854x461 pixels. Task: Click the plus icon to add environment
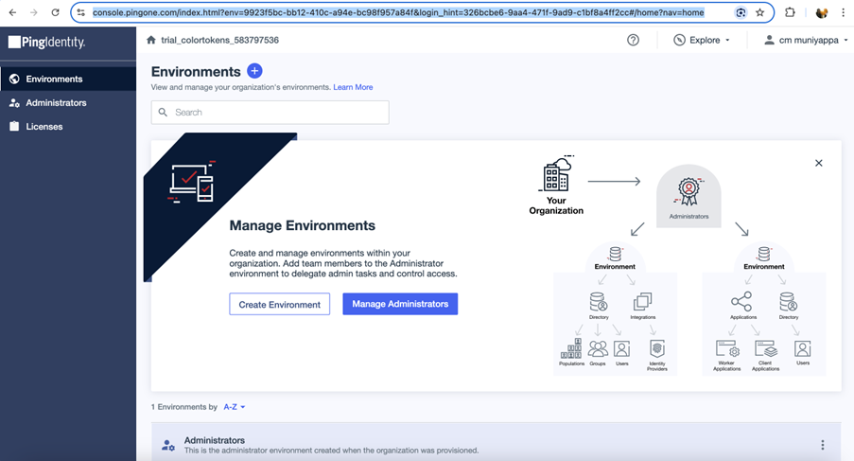tap(254, 71)
